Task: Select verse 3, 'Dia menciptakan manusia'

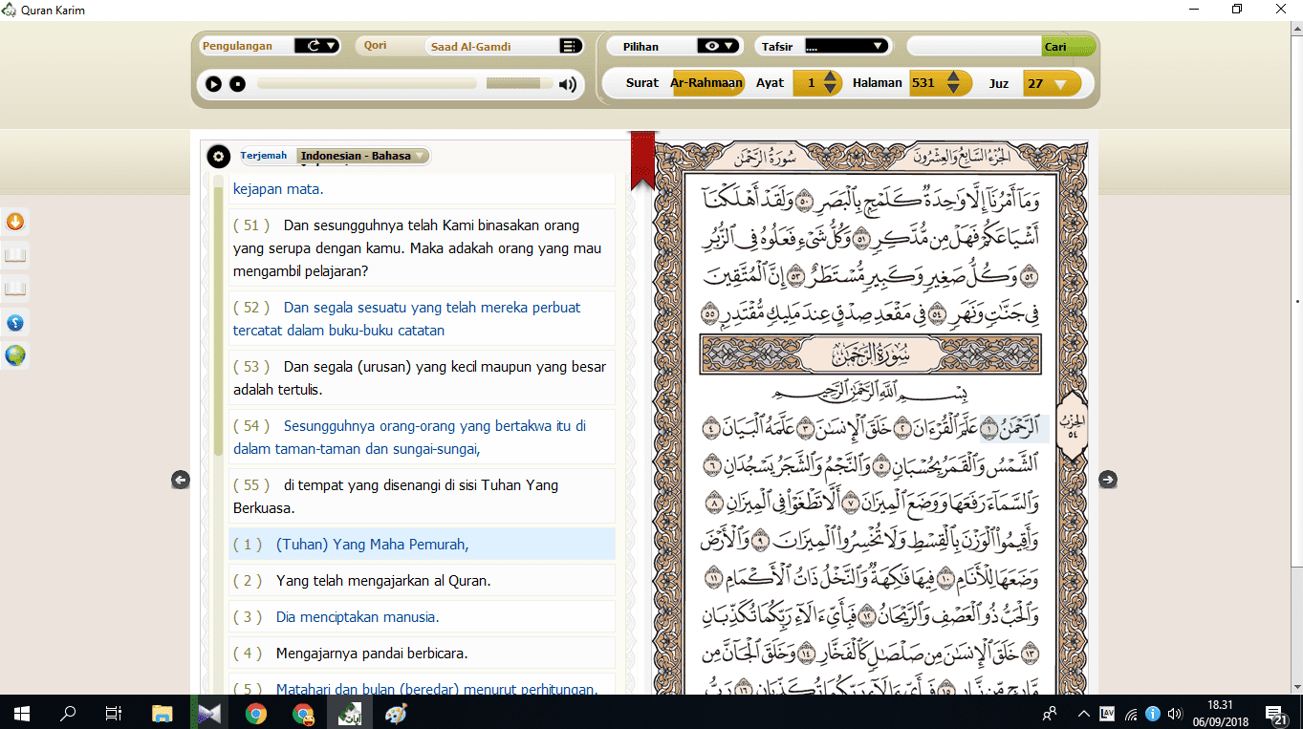Action: 422,617
